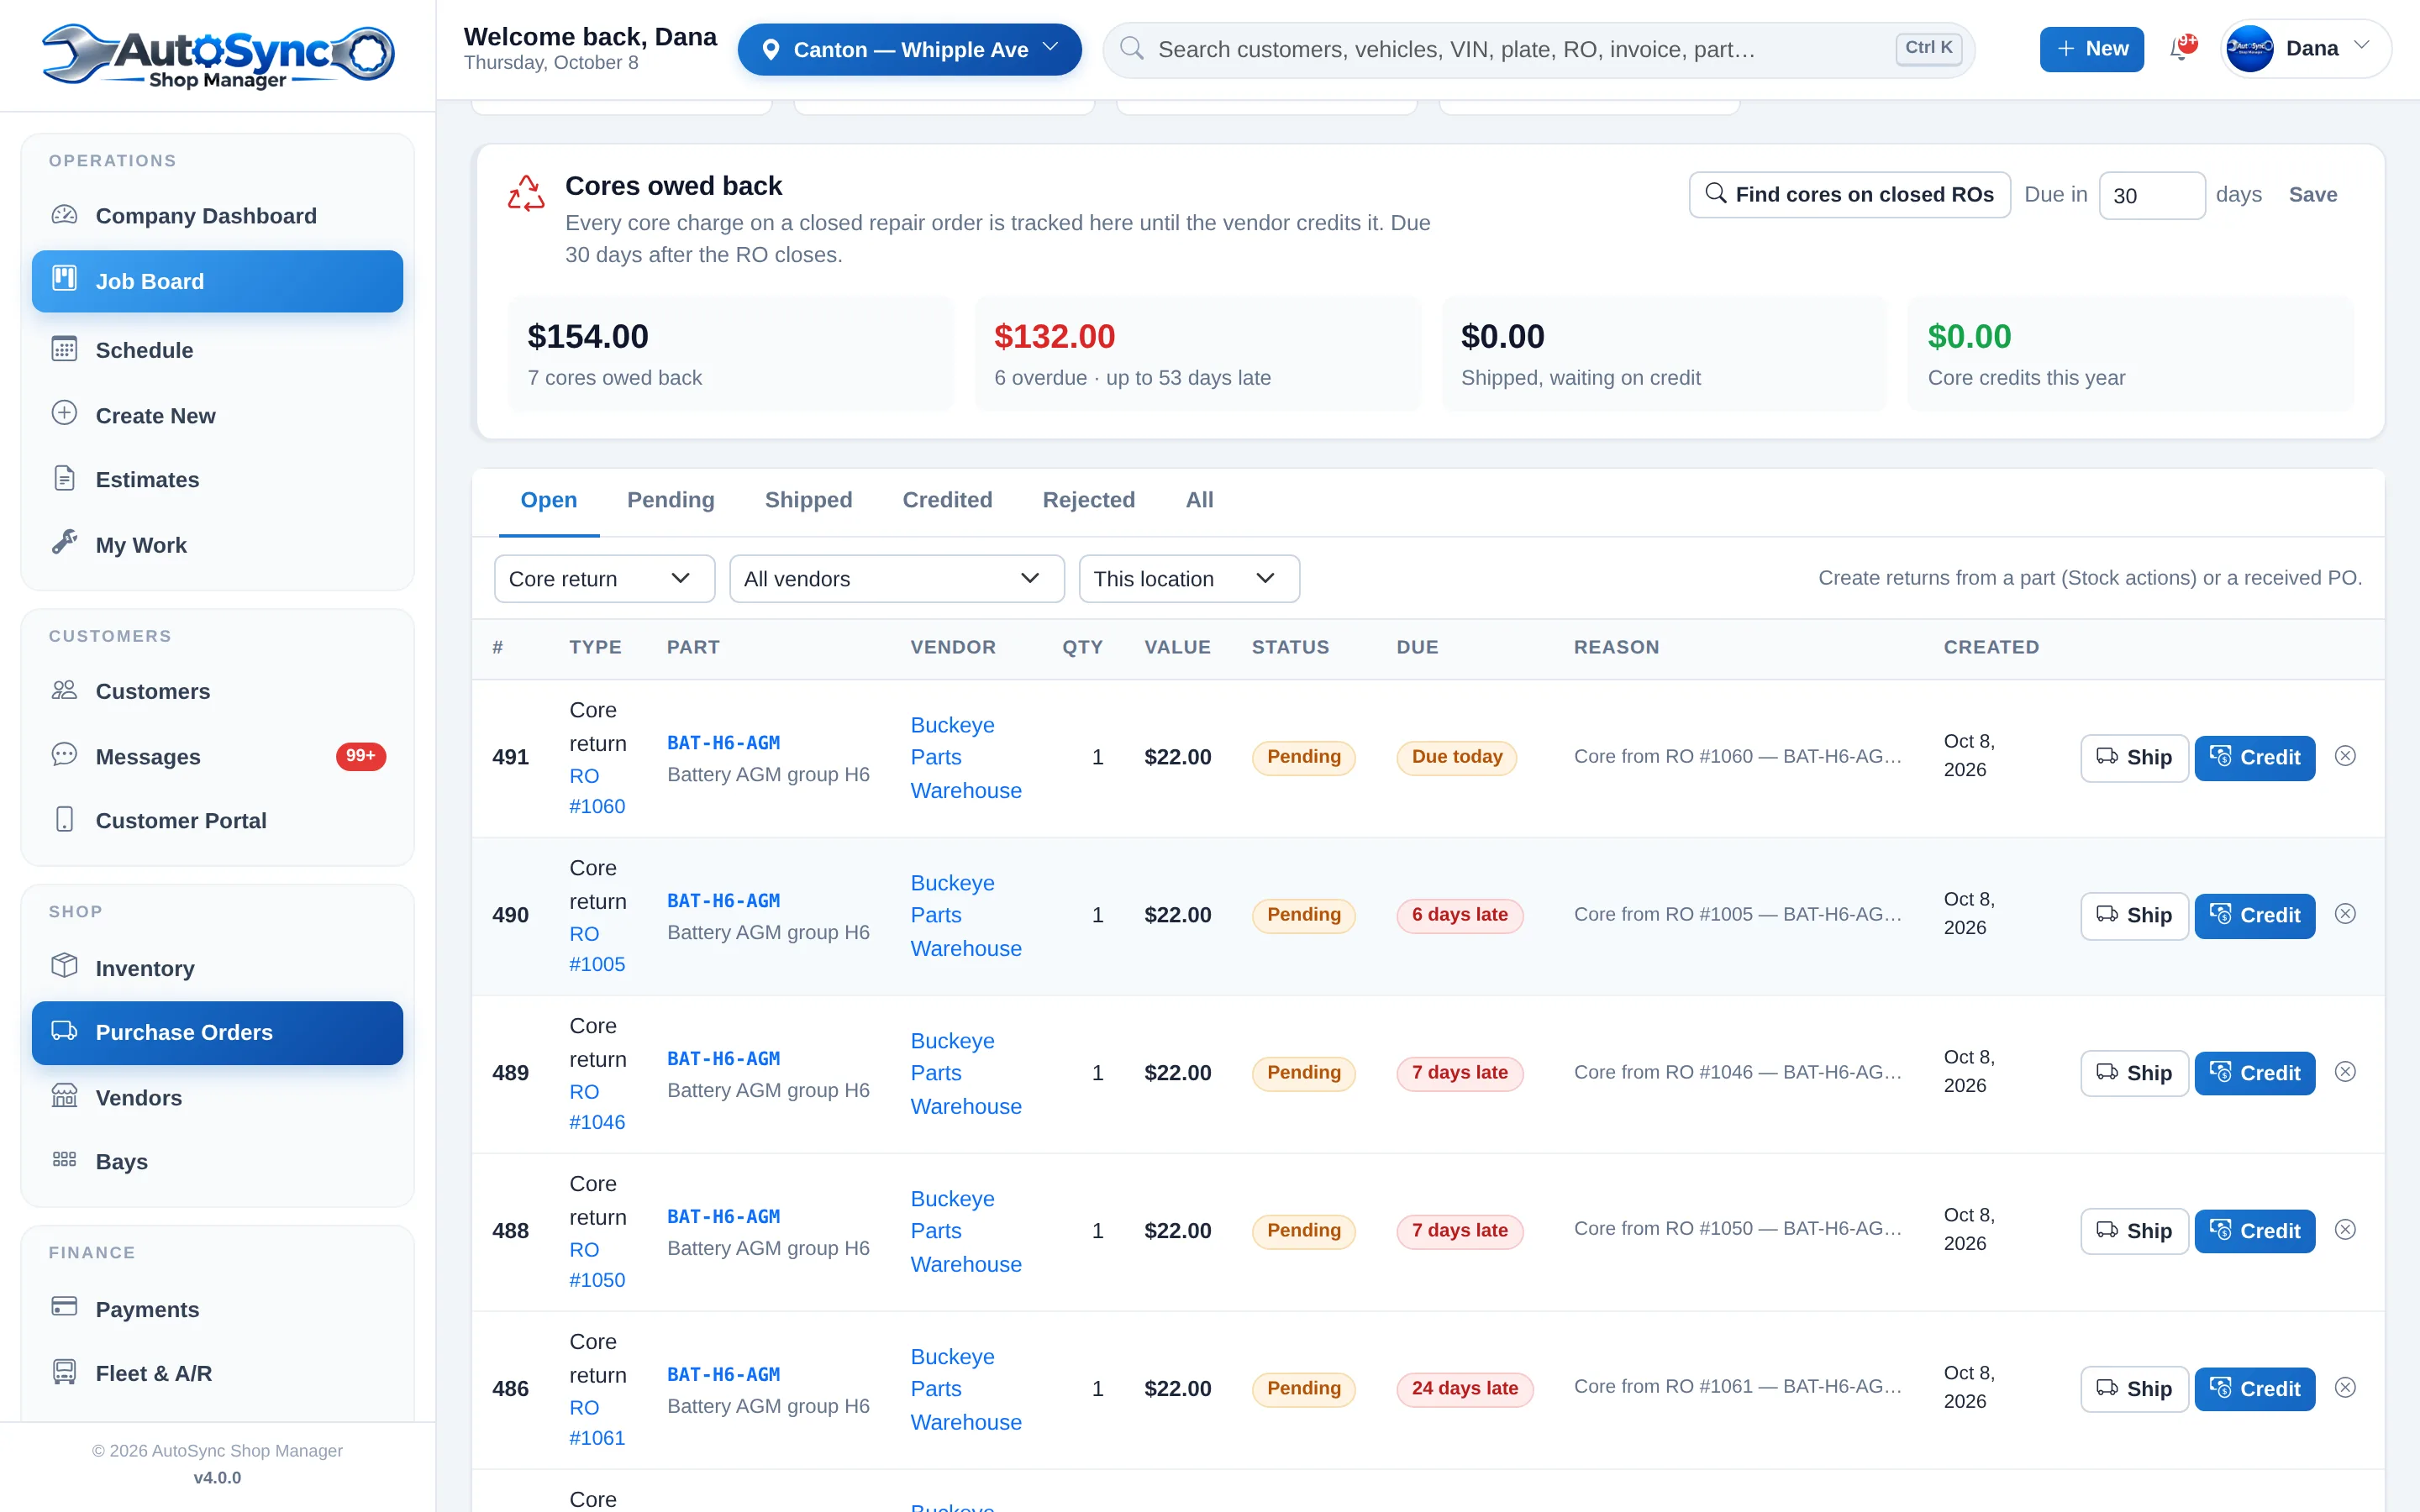This screenshot has height=1512, width=2420.
Task: Save the due-in days setting
Action: (x=2312, y=194)
